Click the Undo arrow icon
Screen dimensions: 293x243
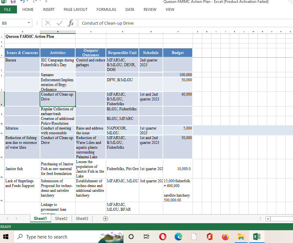[x=22, y=1]
